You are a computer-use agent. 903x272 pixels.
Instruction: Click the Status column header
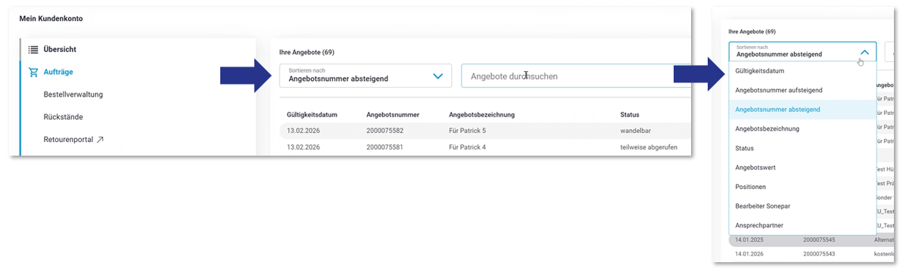pos(630,115)
